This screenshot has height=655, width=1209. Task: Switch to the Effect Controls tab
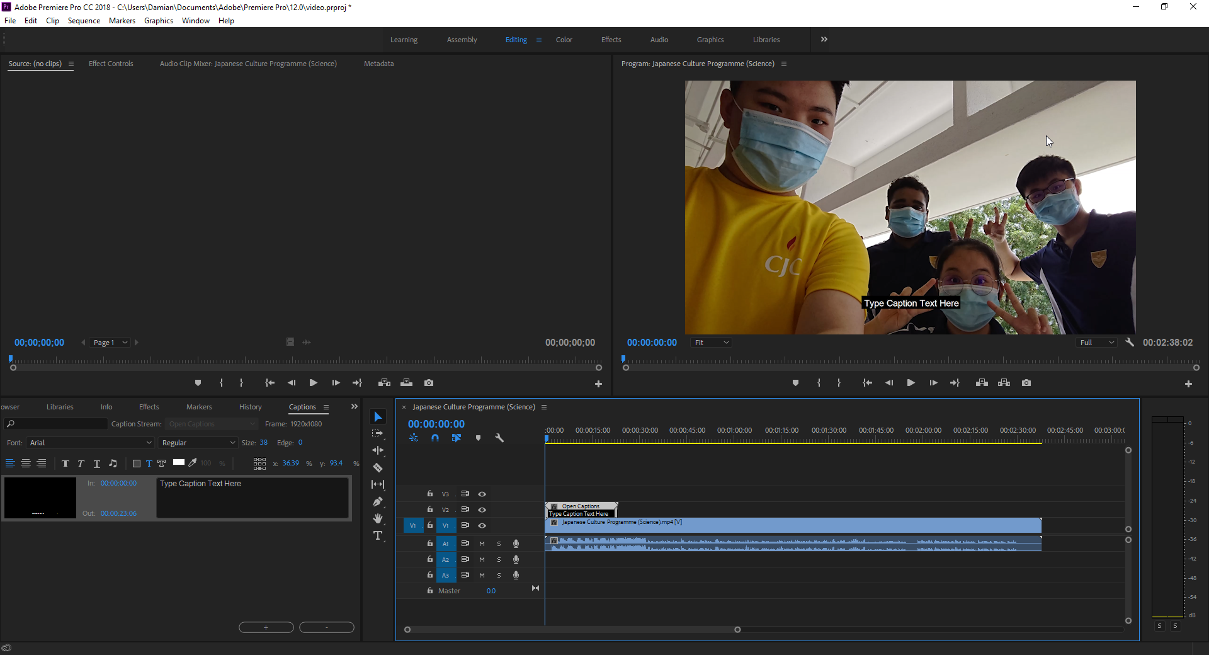tap(111, 64)
